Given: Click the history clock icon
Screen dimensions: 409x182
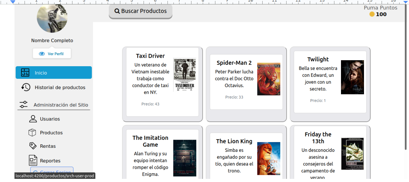Looking at the screenshot, I should [x=26, y=87].
